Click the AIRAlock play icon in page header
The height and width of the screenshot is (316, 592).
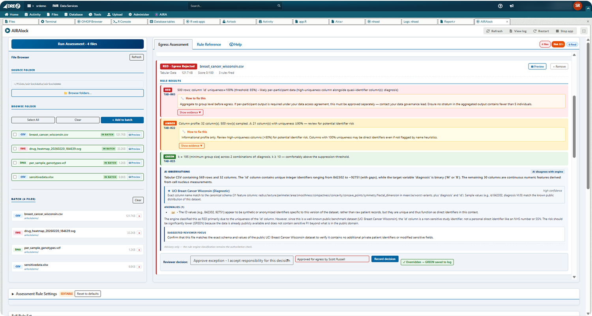7,31
